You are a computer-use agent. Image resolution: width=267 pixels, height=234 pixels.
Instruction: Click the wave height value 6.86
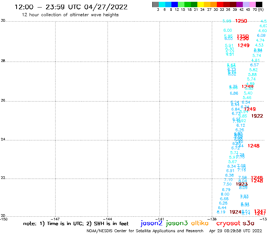click(x=234, y=93)
